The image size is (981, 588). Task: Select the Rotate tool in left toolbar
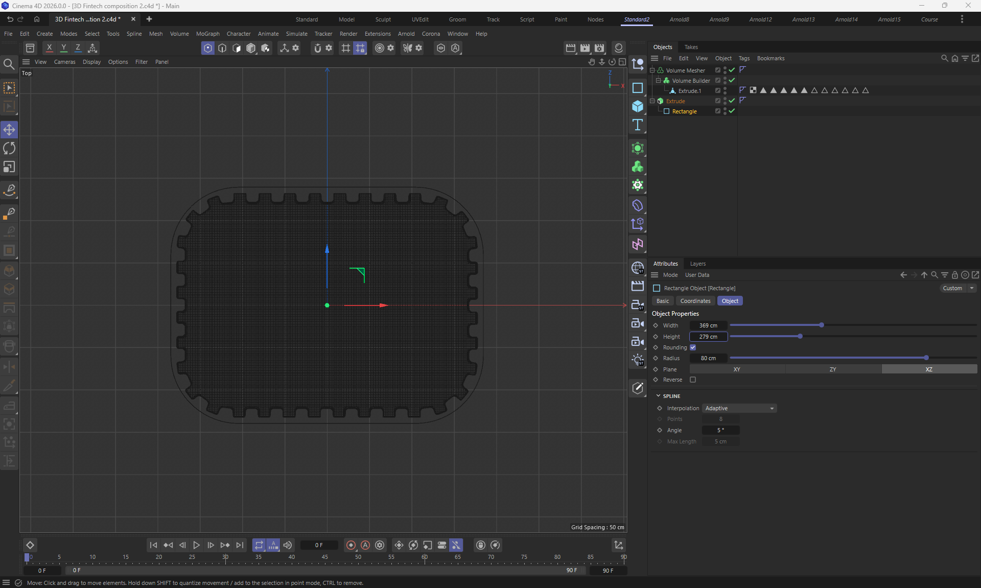click(x=9, y=149)
